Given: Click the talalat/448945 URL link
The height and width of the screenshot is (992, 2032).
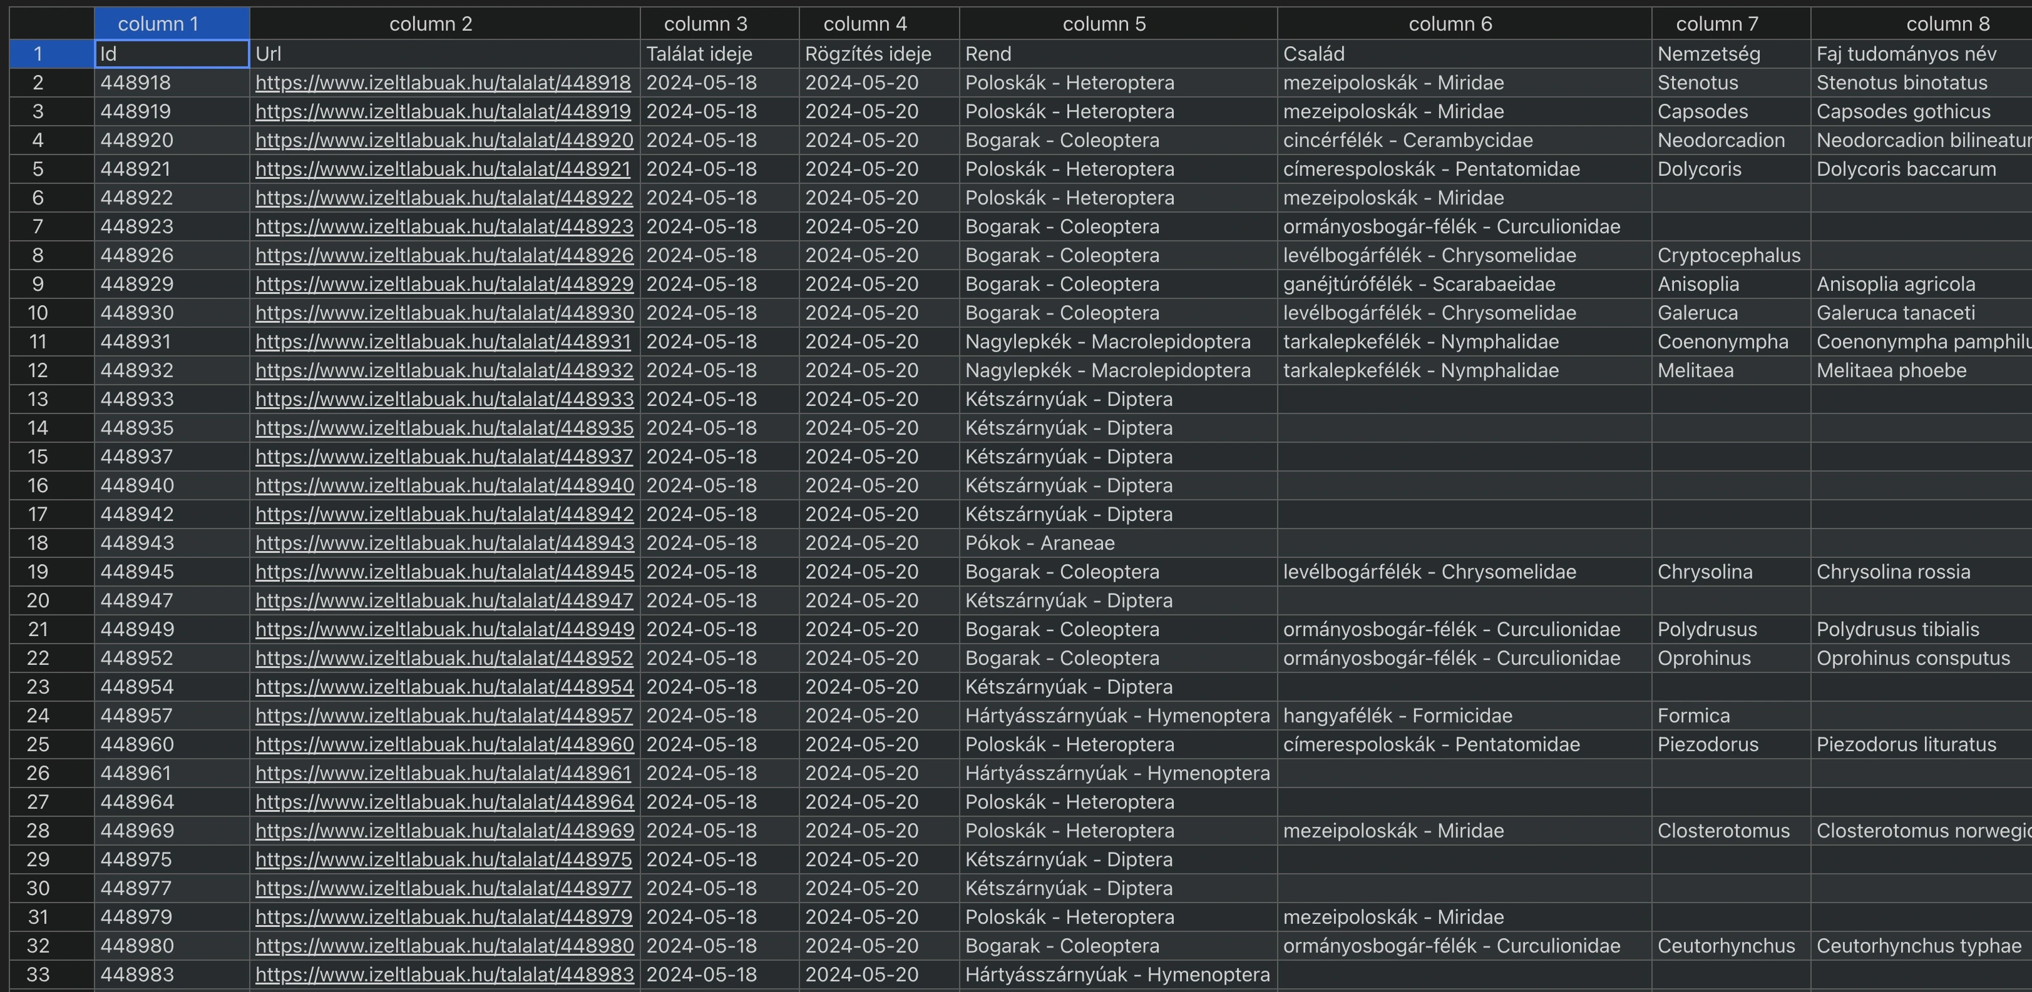Looking at the screenshot, I should point(444,572).
